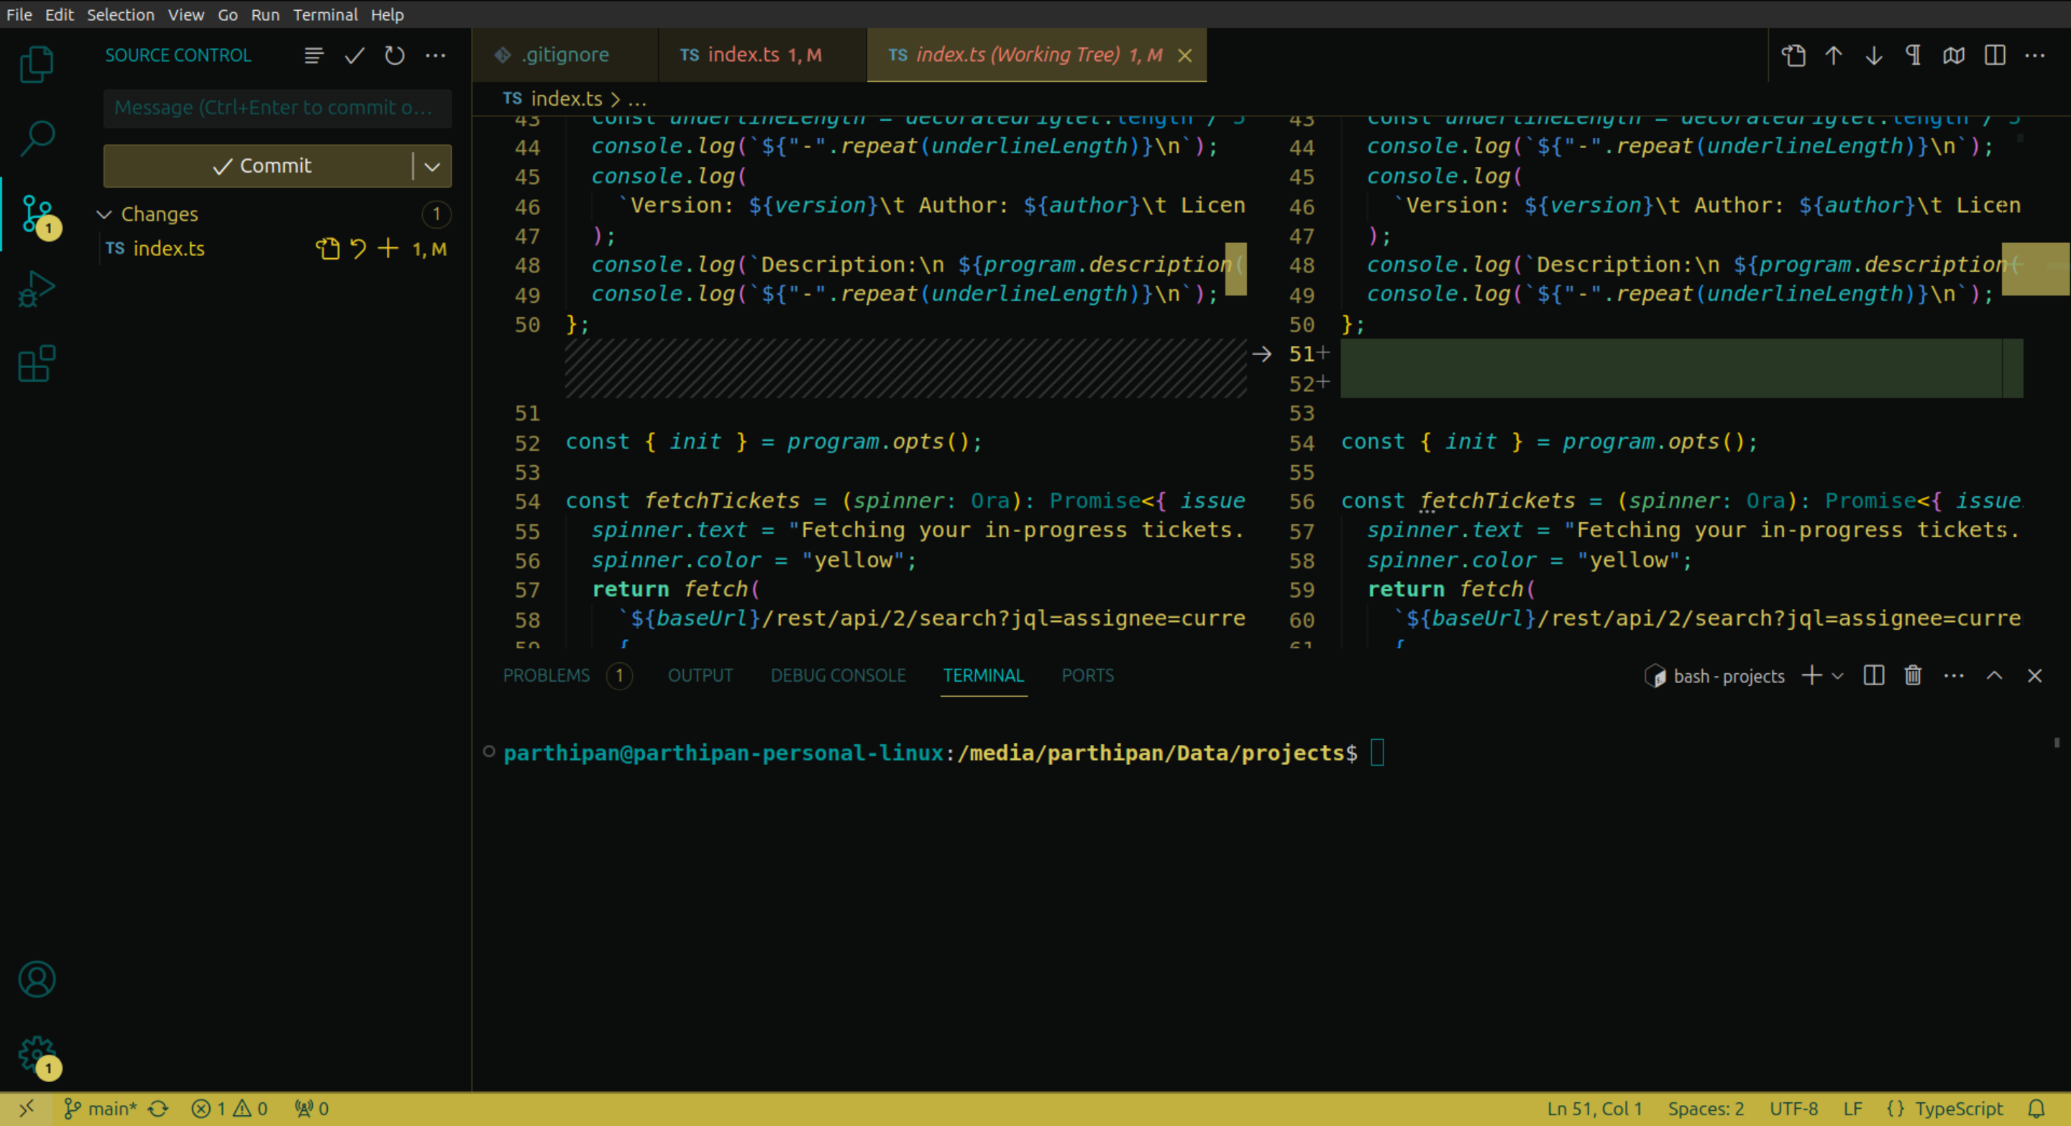Click the checkmark Commit icon in header

coord(355,55)
